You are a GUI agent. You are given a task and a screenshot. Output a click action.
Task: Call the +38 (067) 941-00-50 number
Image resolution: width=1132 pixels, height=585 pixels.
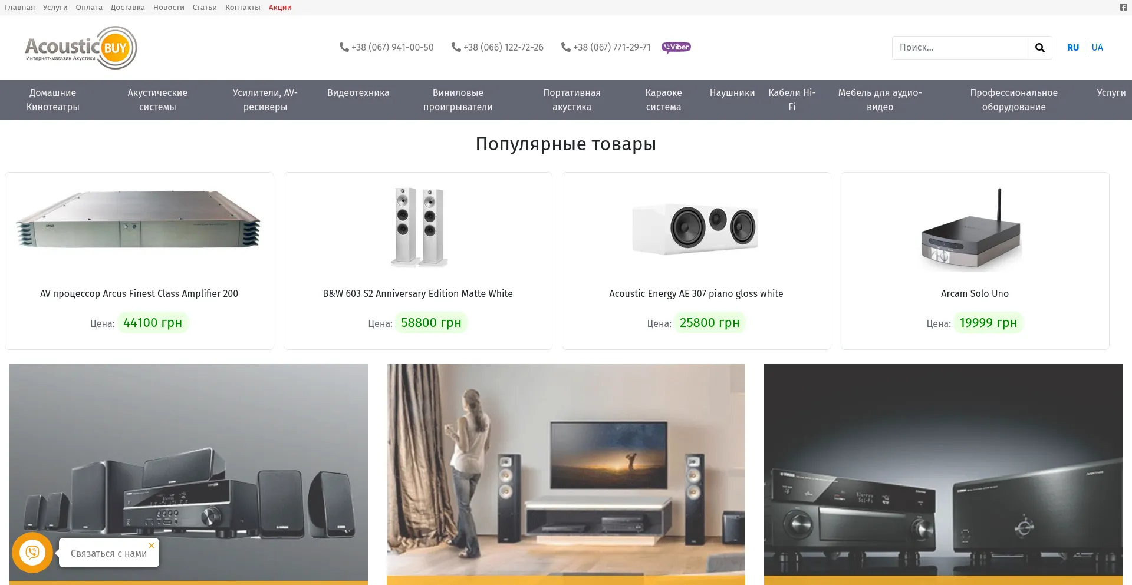387,47
